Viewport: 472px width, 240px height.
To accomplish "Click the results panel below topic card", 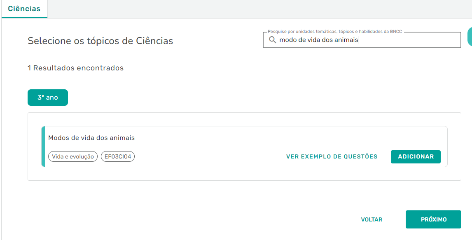I will pos(243,174).
